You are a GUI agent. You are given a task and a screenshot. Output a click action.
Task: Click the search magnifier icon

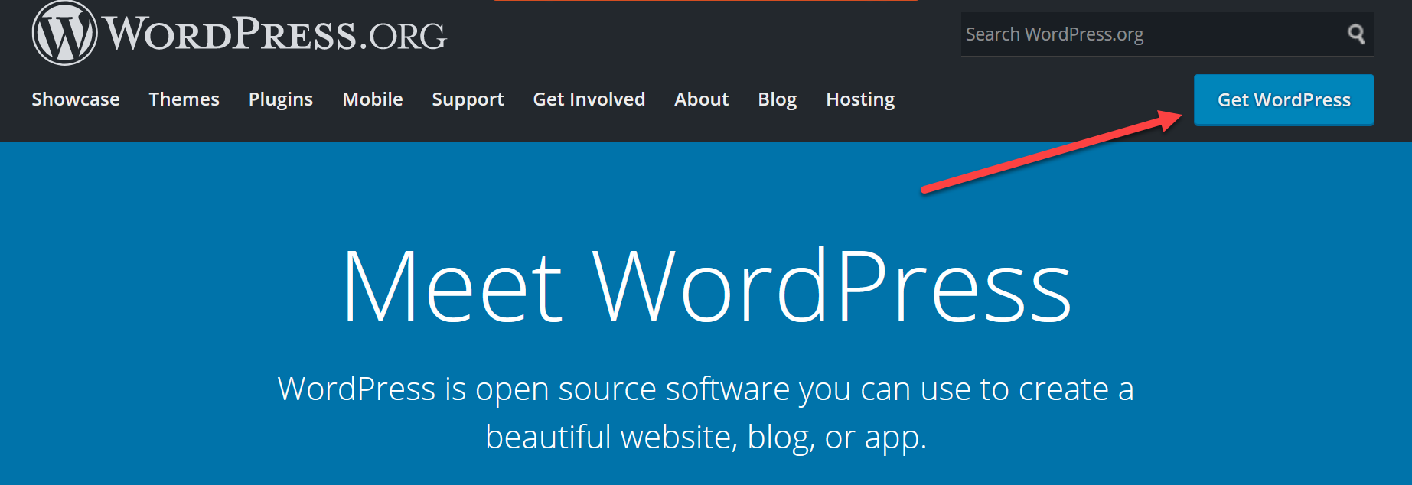[x=1356, y=34]
